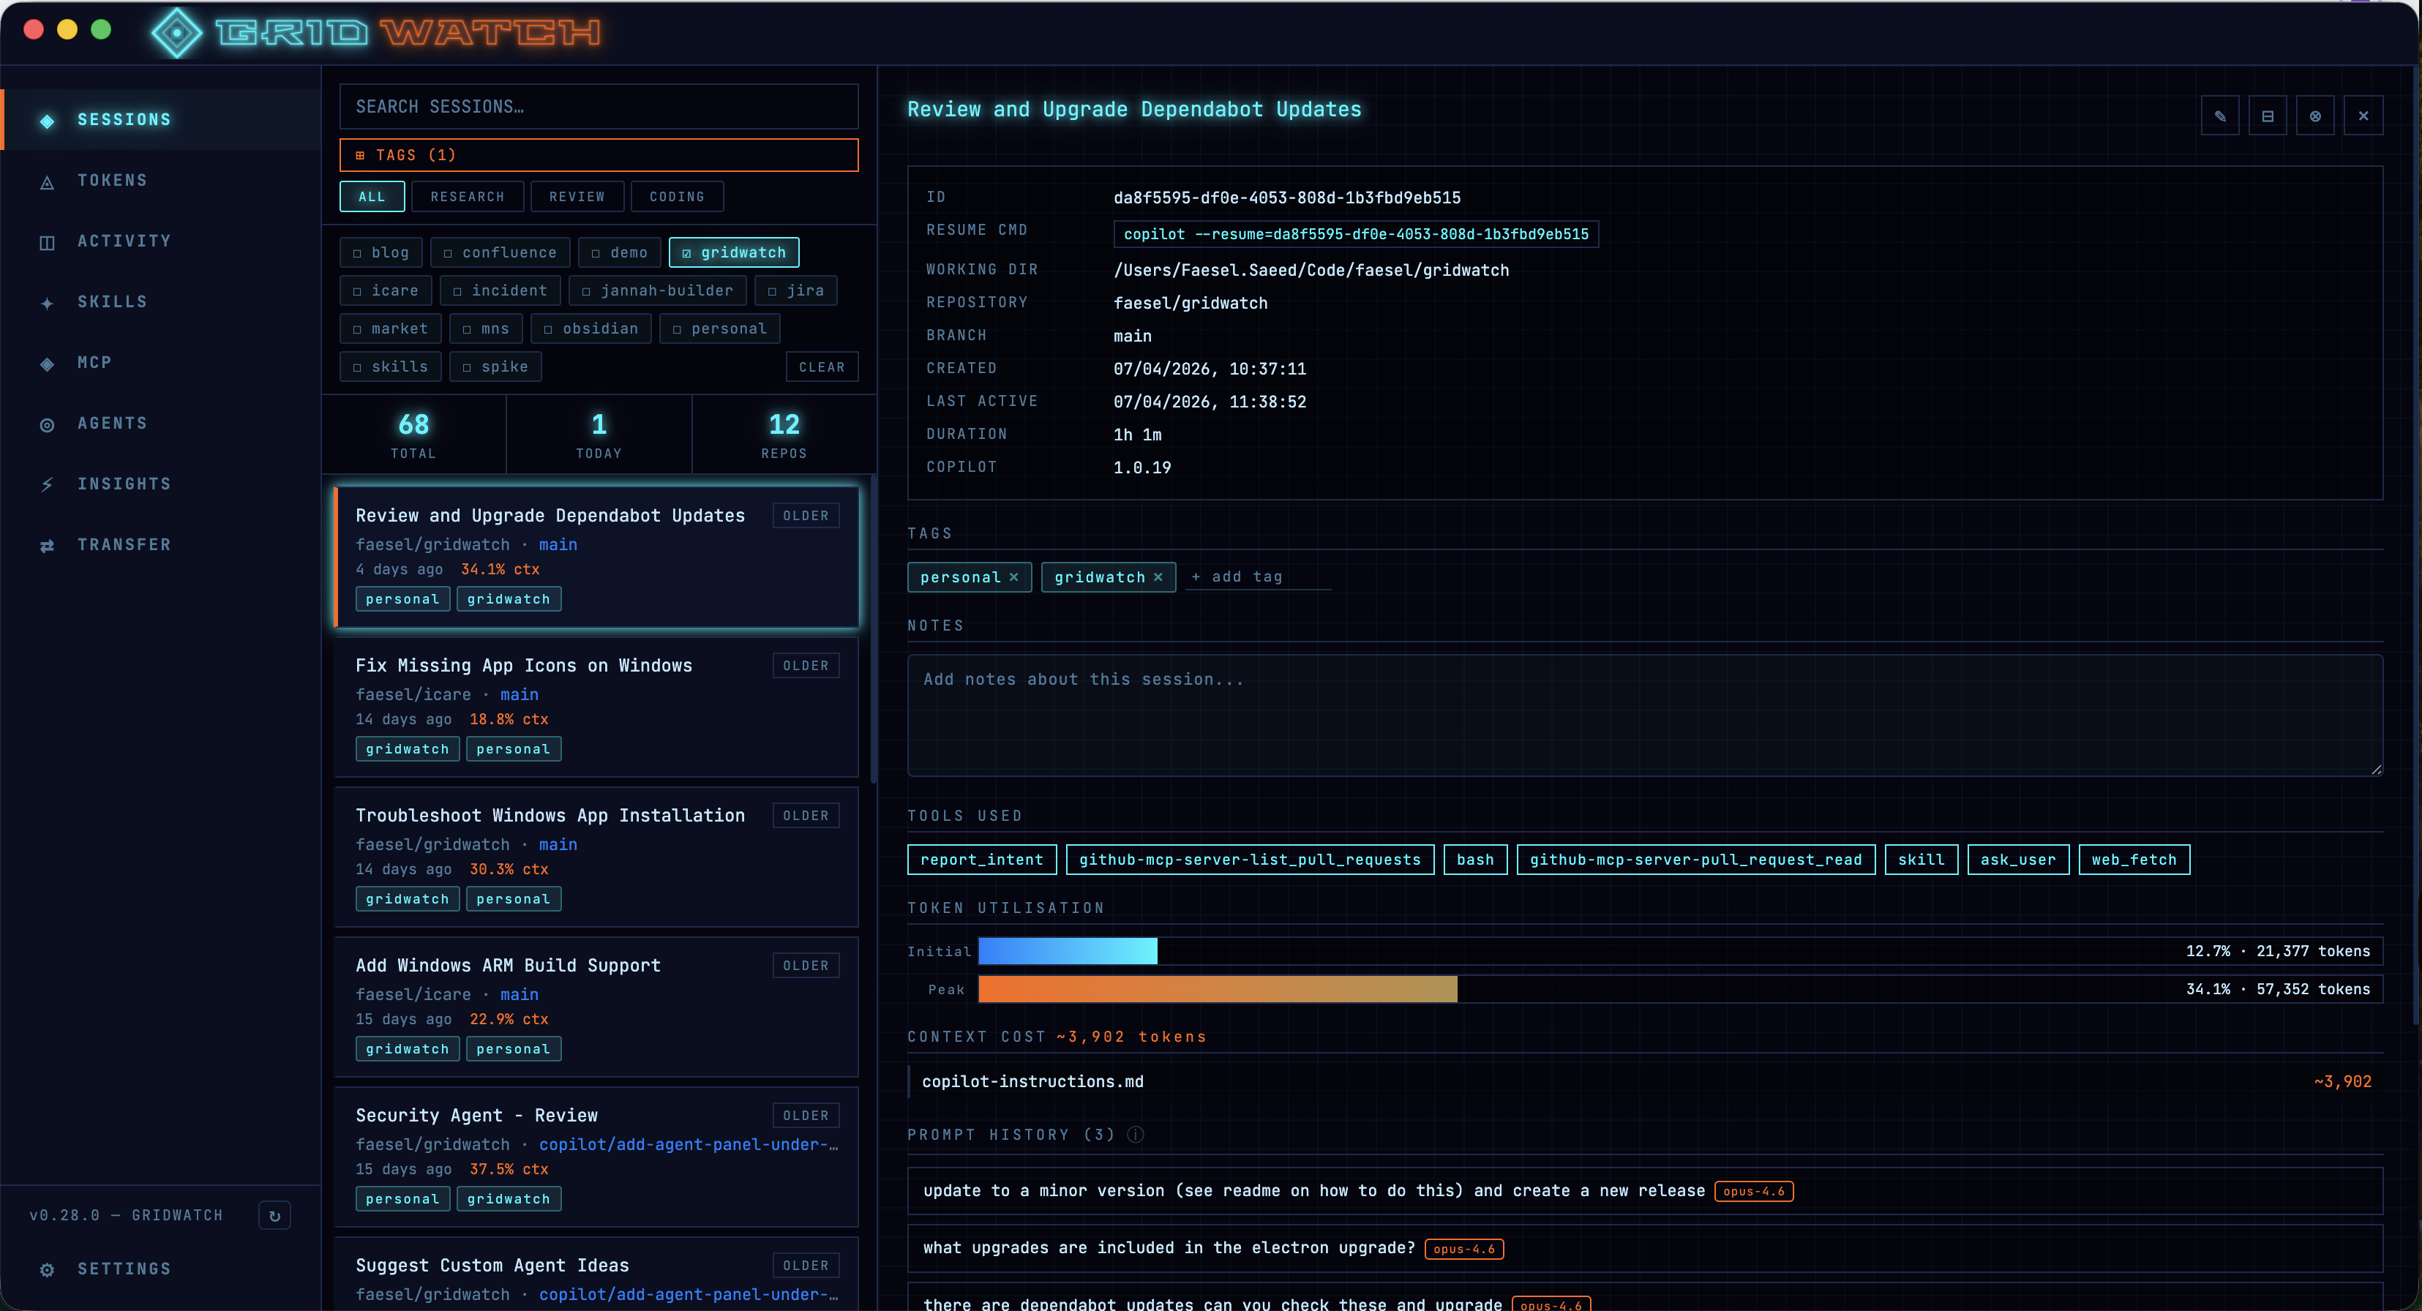Open Settings via the gear icon
Image resolution: width=2422 pixels, height=1311 pixels.
(47, 1269)
